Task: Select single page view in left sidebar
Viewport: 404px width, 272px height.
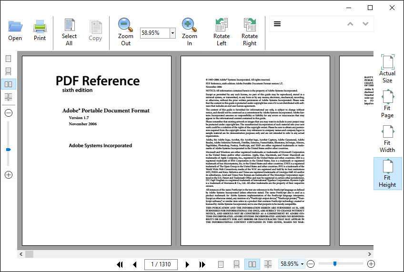Action: pos(8,59)
